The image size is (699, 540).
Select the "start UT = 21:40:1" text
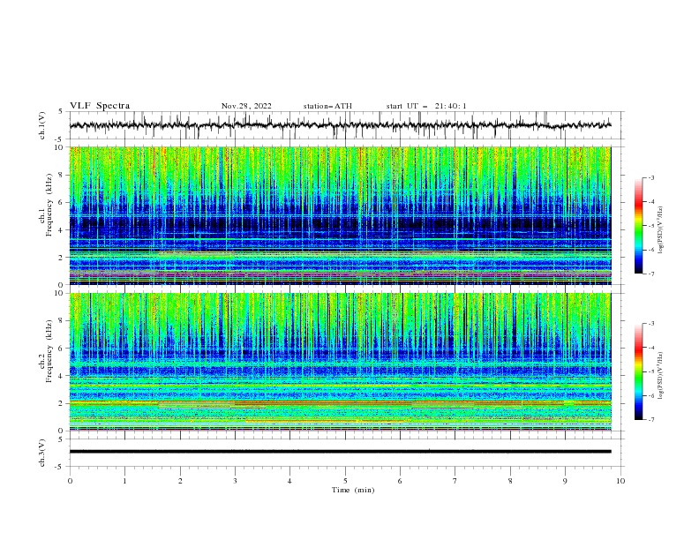426,106
